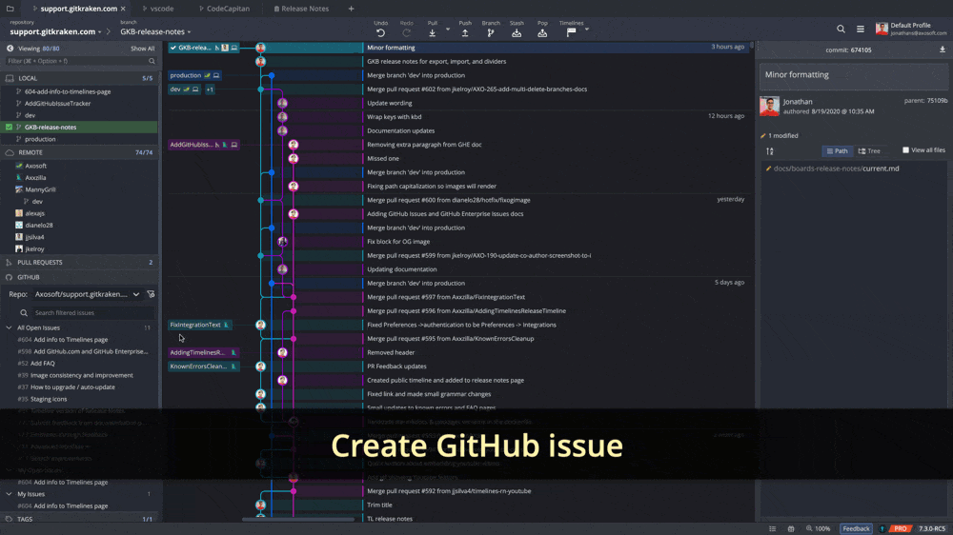The height and width of the screenshot is (535, 953).
Task: Open the Timelines flag icon
Action: click(571, 32)
